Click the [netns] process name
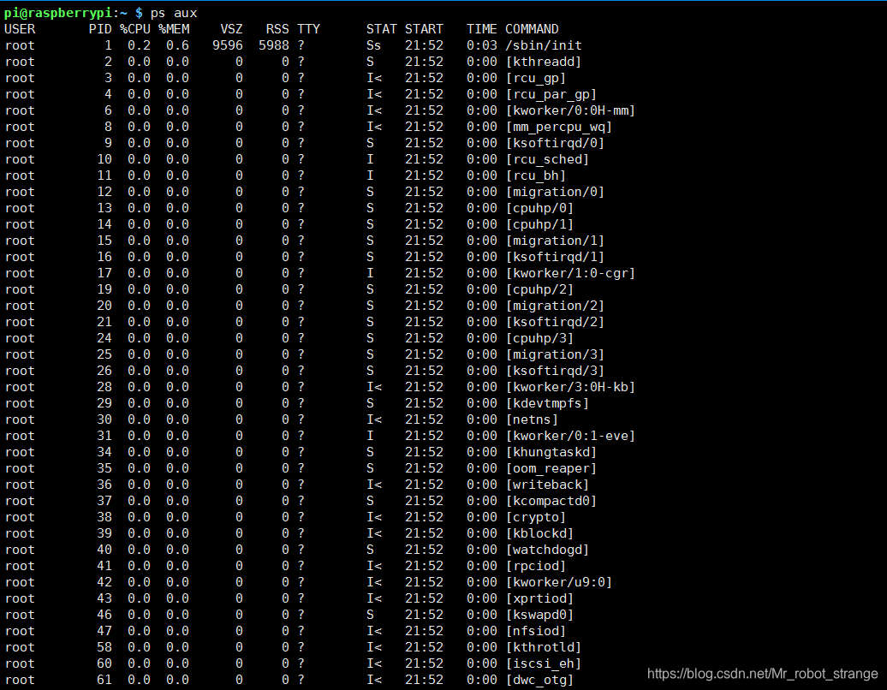 click(x=532, y=419)
